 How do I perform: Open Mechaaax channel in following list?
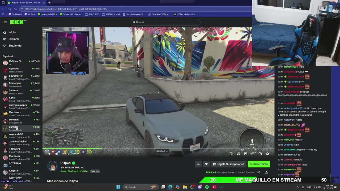point(21,114)
